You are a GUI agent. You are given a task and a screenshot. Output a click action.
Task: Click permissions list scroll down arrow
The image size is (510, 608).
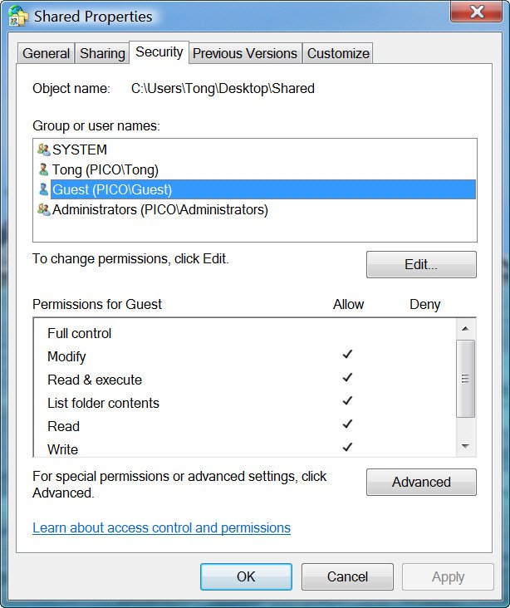(x=466, y=447)
